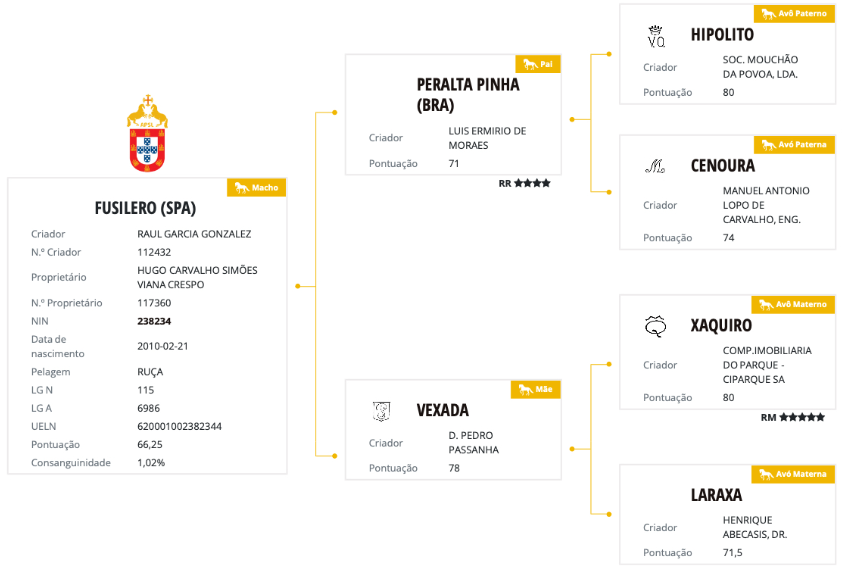Click Cenoura's breeder brand mark

pyautogui.click(x=655, y=166)
